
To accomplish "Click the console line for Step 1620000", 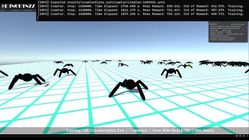I will [141, 10].
